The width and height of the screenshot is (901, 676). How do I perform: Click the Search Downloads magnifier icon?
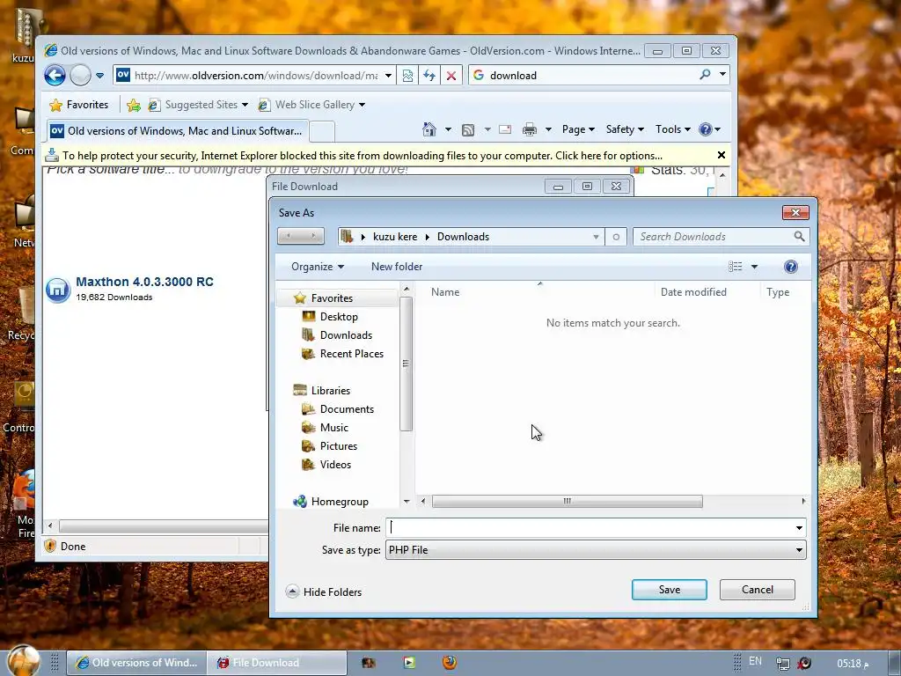pos(799,236)
